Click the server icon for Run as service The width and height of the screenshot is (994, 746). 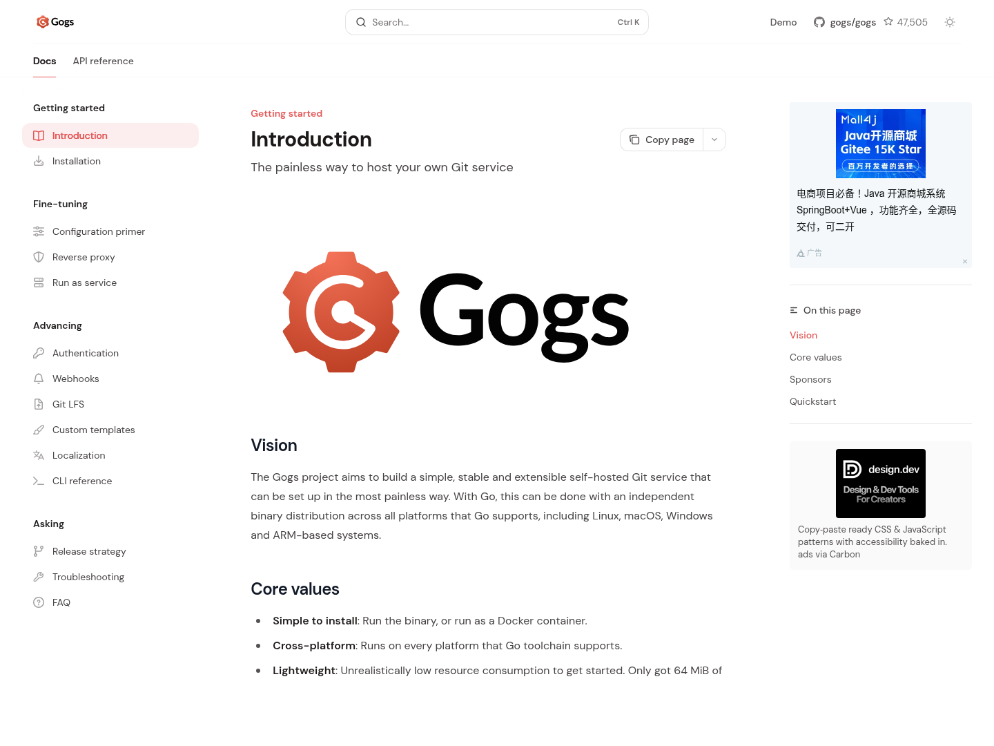pyautogui.click(x=39, y=283)
